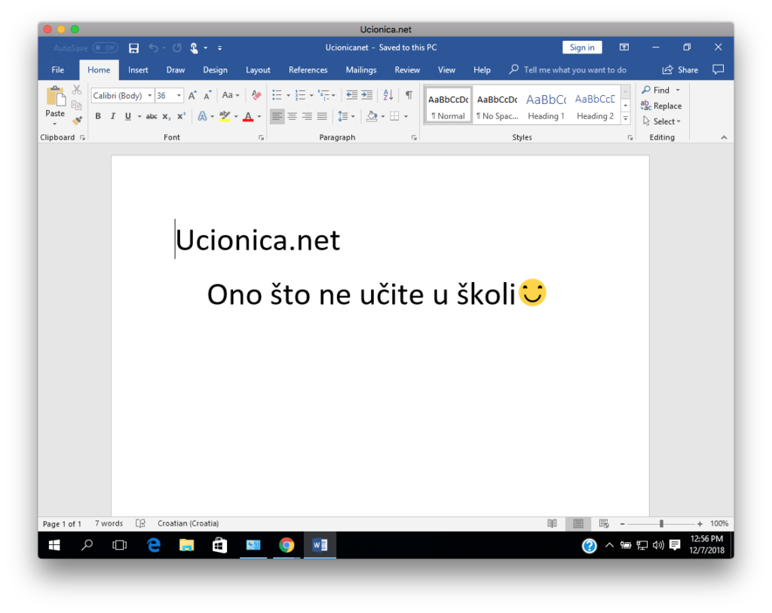
Task: Center align the paragraph text
Action: click(x=292, y=116)
